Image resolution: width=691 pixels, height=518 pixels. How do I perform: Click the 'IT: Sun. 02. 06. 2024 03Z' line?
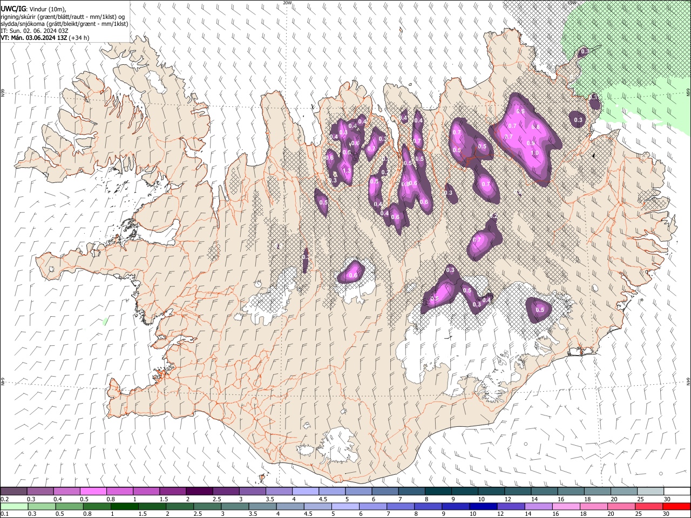point(35,31)
